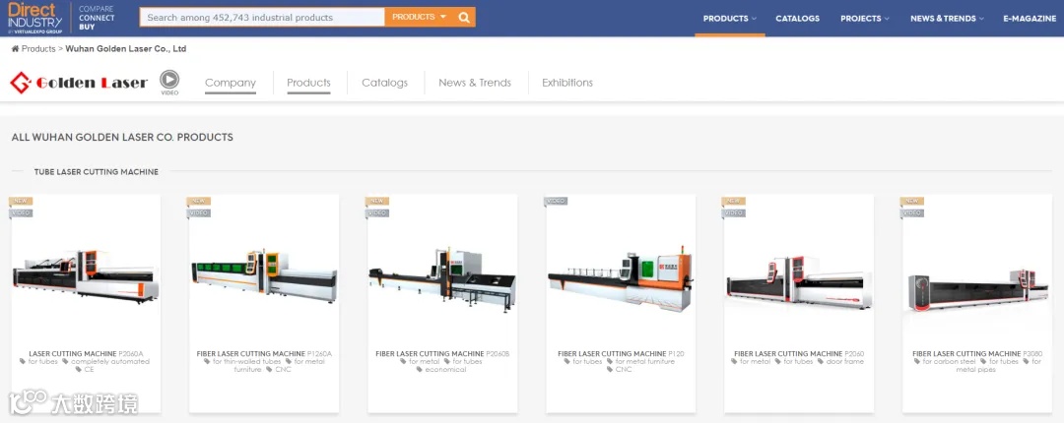Screen dimensions: 1064x423
Task: Switch to the Catalogs tab
Action: tap(385, 83)
